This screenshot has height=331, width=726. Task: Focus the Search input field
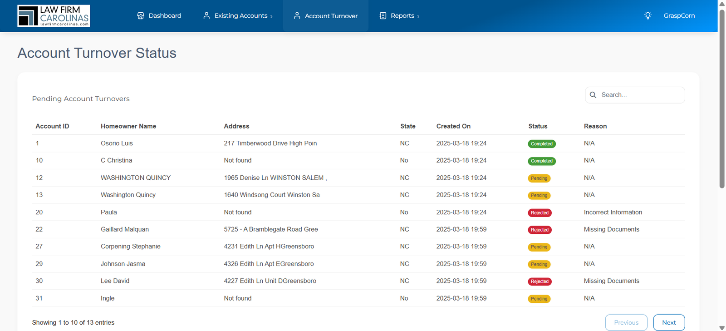tap(635, 95)
